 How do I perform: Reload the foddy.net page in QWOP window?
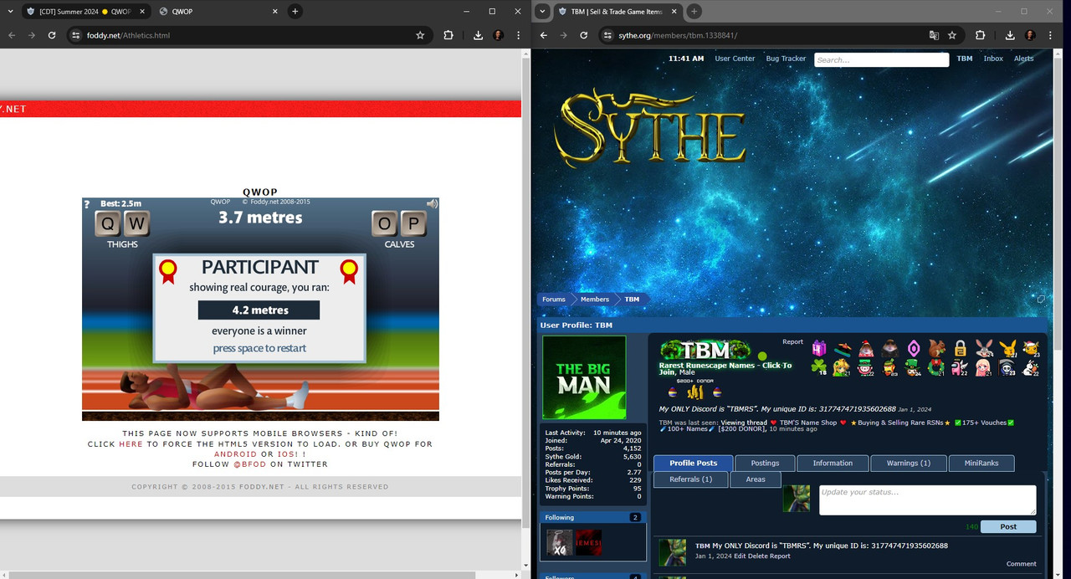pos(52,35)
